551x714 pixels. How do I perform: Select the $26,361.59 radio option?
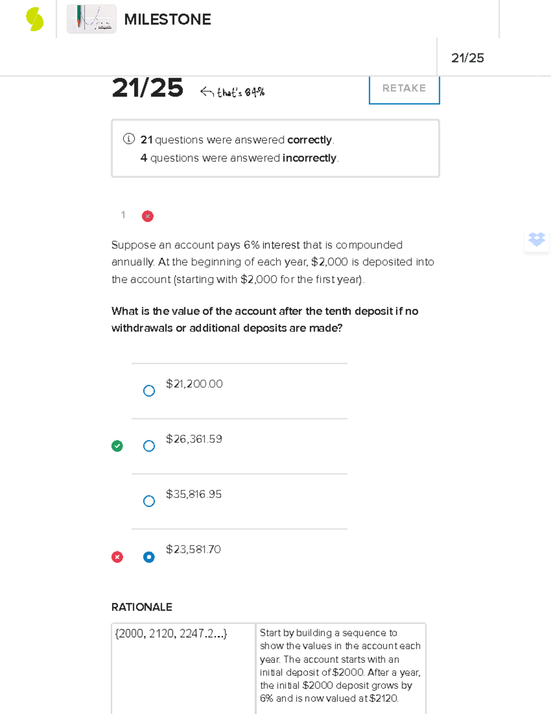pos(149,446)
